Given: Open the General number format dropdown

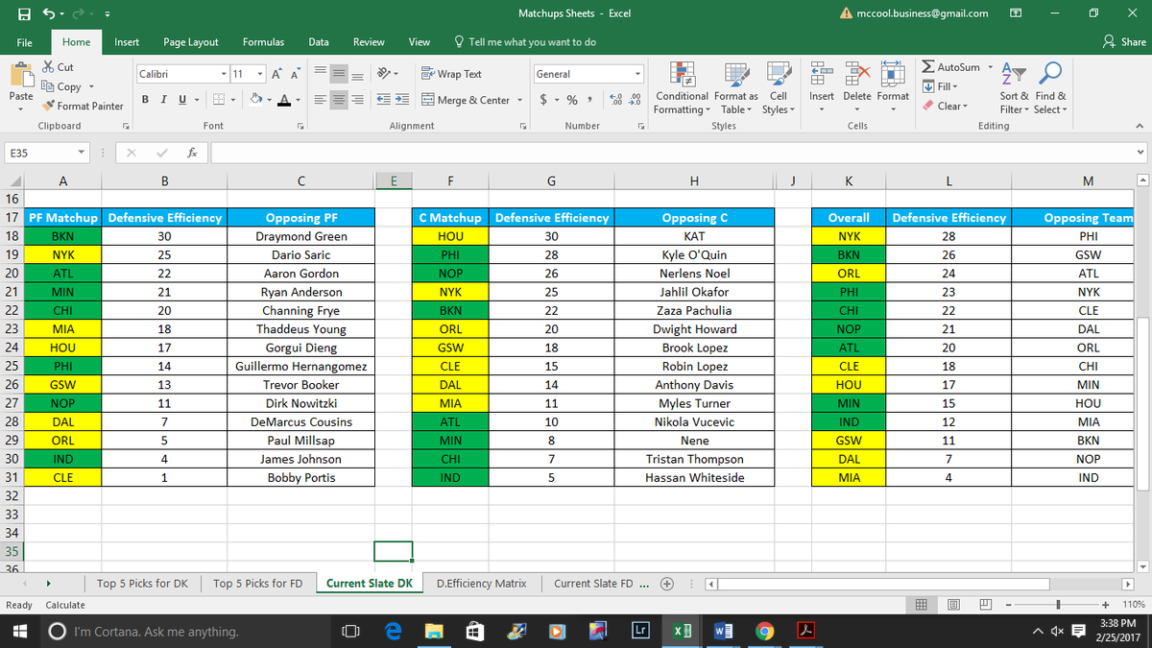Looking at the screenshot, I should [637, 74].
